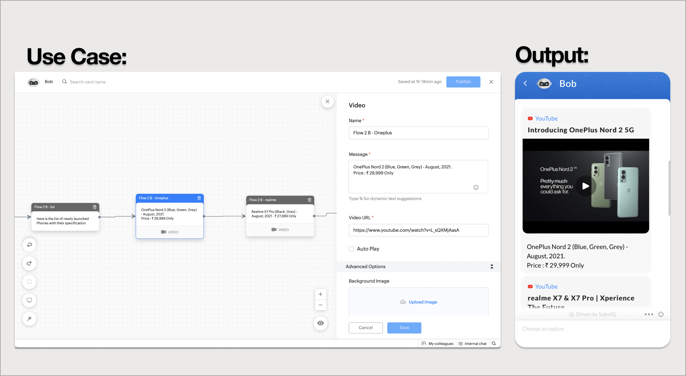The image size is (686, 376).
Task: Click the YouTube logo icon on OnePlus card
Action: [x=530, y=119]
